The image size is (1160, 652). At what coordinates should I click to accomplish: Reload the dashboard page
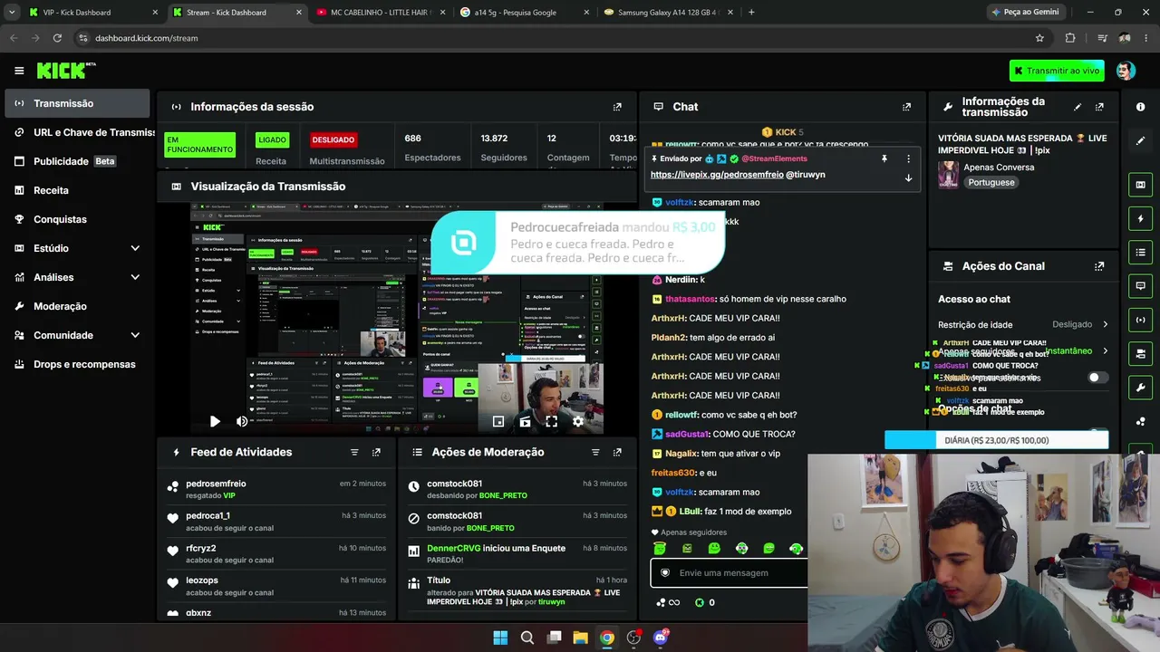pyautogui.click(x=57, y=38)
